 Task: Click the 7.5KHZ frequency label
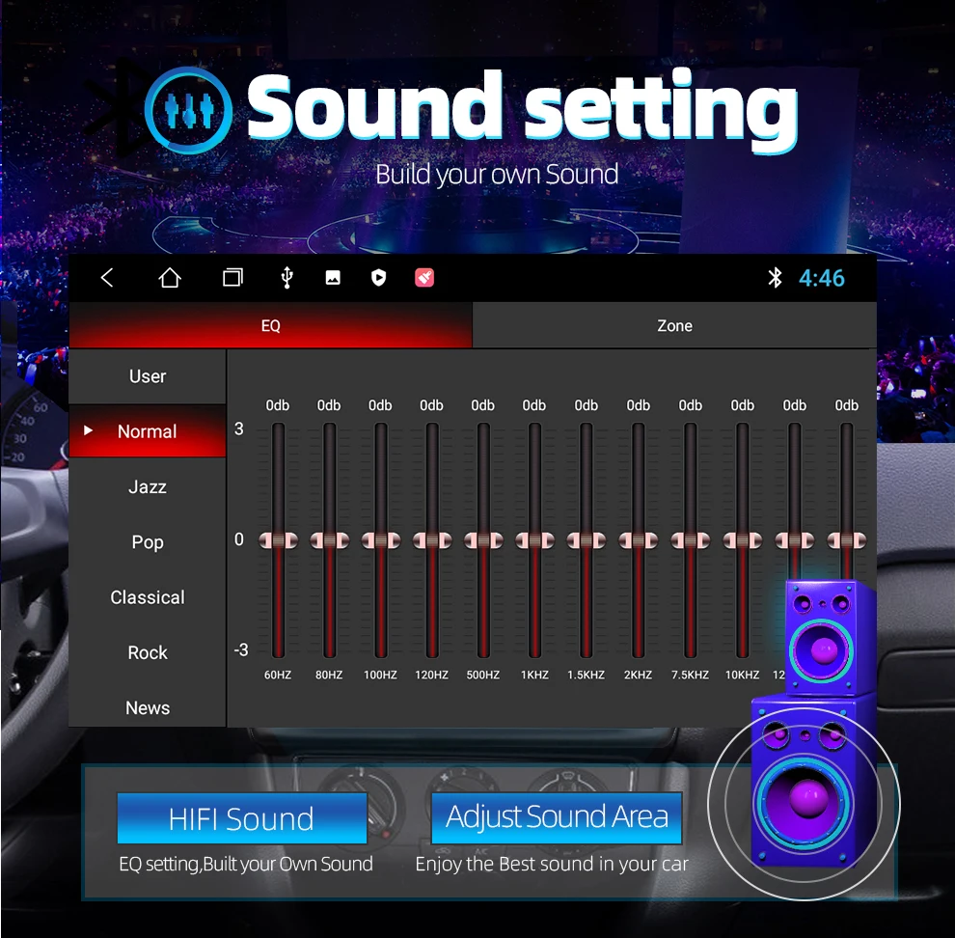[690, 675]
